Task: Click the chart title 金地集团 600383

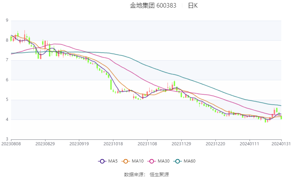Action: [153, 6]
